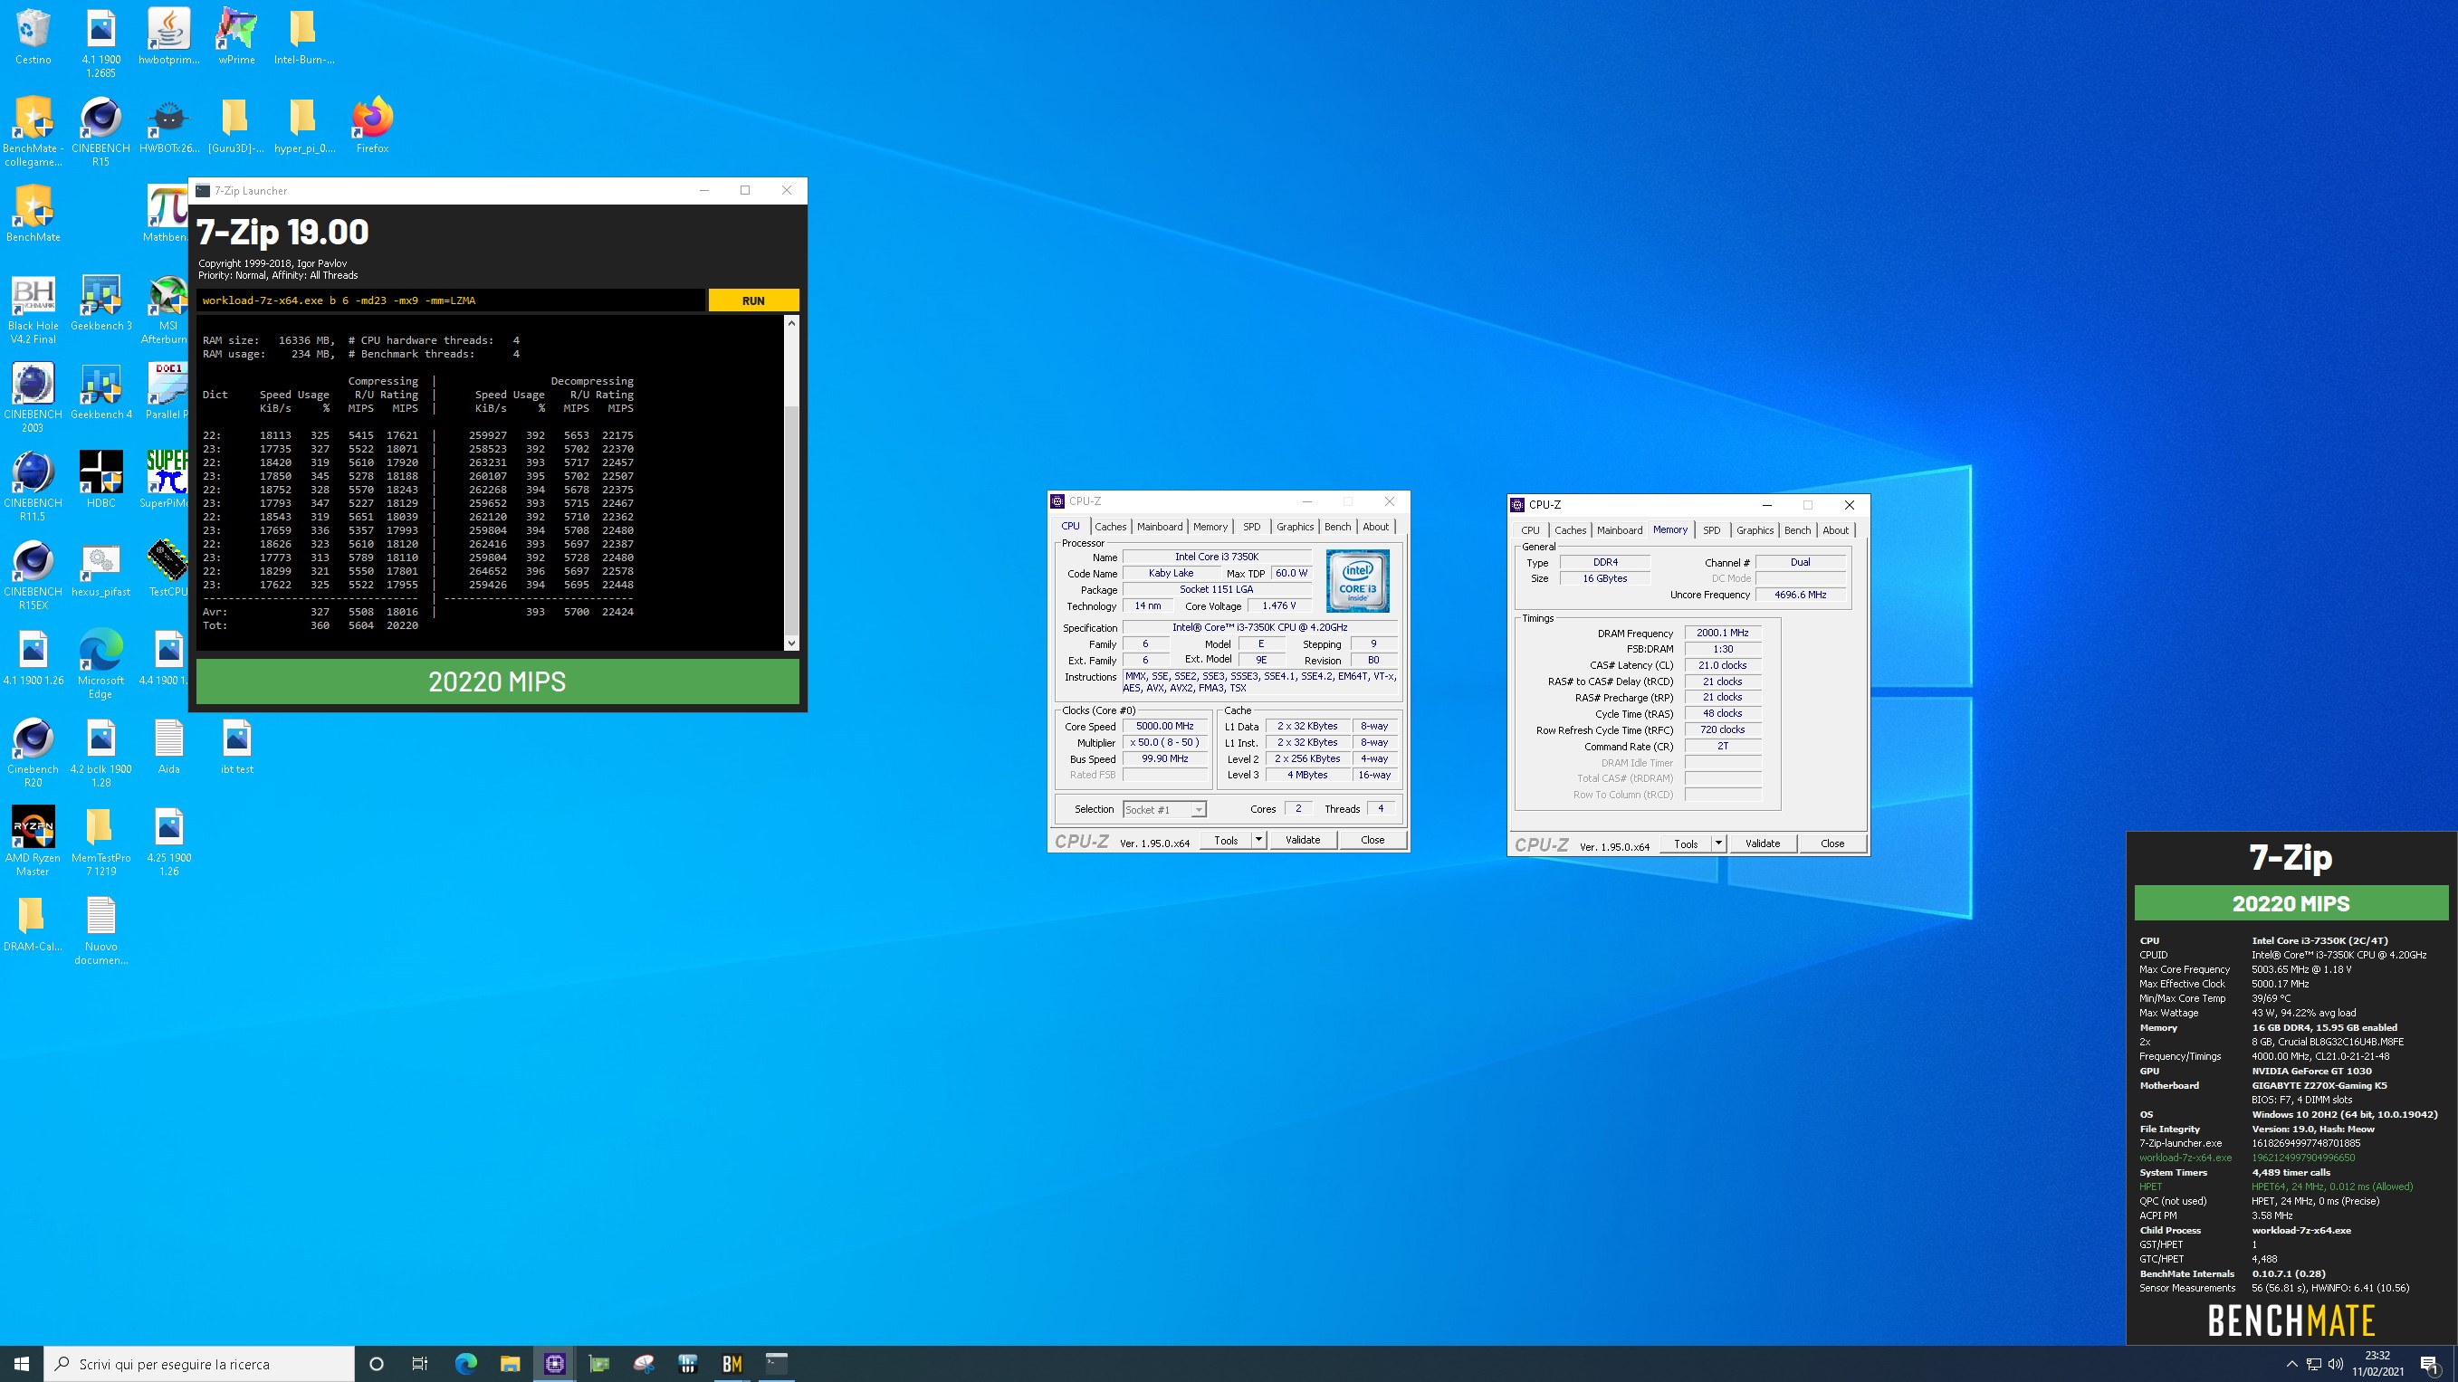Switch to Mainboard tab in left CPU-Z window
2458x1382 pixels.
[x=1160, y=527]
